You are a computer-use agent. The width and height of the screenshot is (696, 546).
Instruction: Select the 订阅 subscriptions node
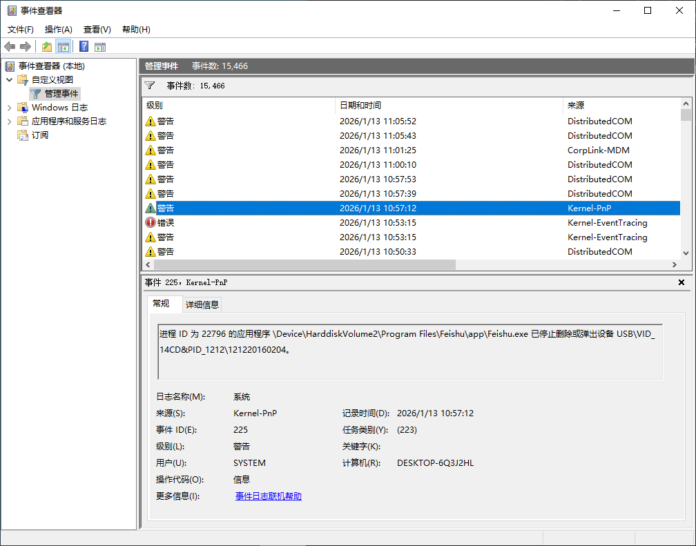[x=39, y=135]
